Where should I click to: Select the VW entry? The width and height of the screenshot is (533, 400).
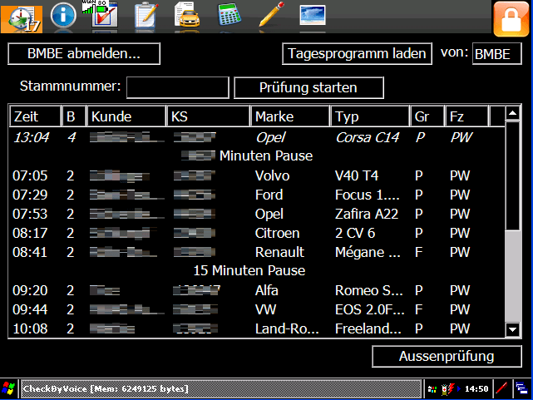pyautogui.click(x=265, y=309)
